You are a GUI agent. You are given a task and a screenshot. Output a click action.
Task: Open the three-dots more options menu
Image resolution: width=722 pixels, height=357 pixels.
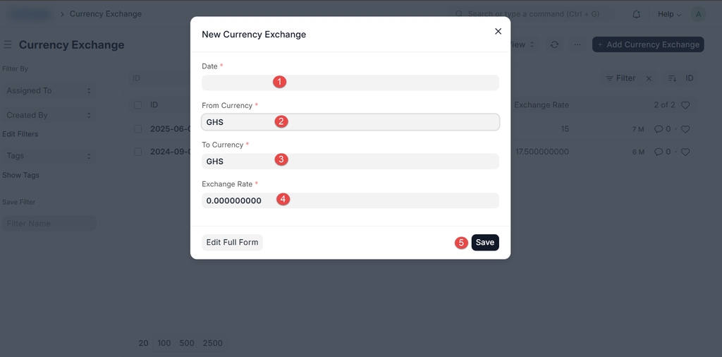click(x=577, y=44)
